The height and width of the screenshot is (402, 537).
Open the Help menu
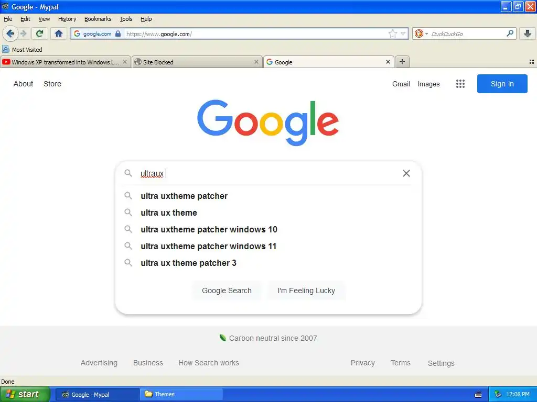(146, 19)
